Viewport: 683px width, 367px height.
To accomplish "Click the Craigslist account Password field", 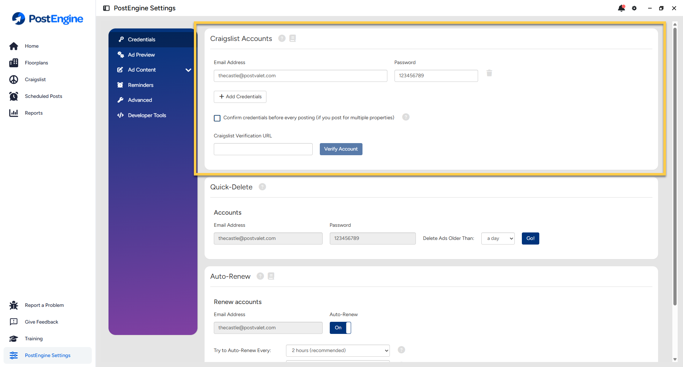I will (436, 76).
